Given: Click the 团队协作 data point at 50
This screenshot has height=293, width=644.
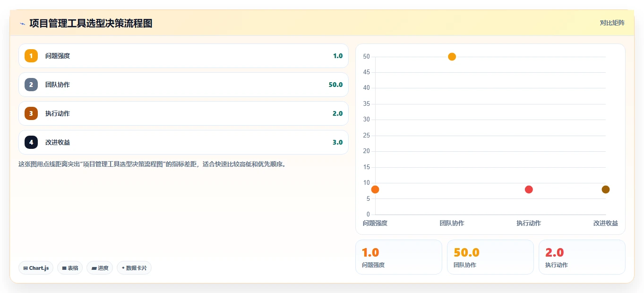Looking at the screenshot, I should tap(452, 57).
